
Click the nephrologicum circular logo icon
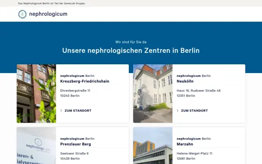[22, 14]
